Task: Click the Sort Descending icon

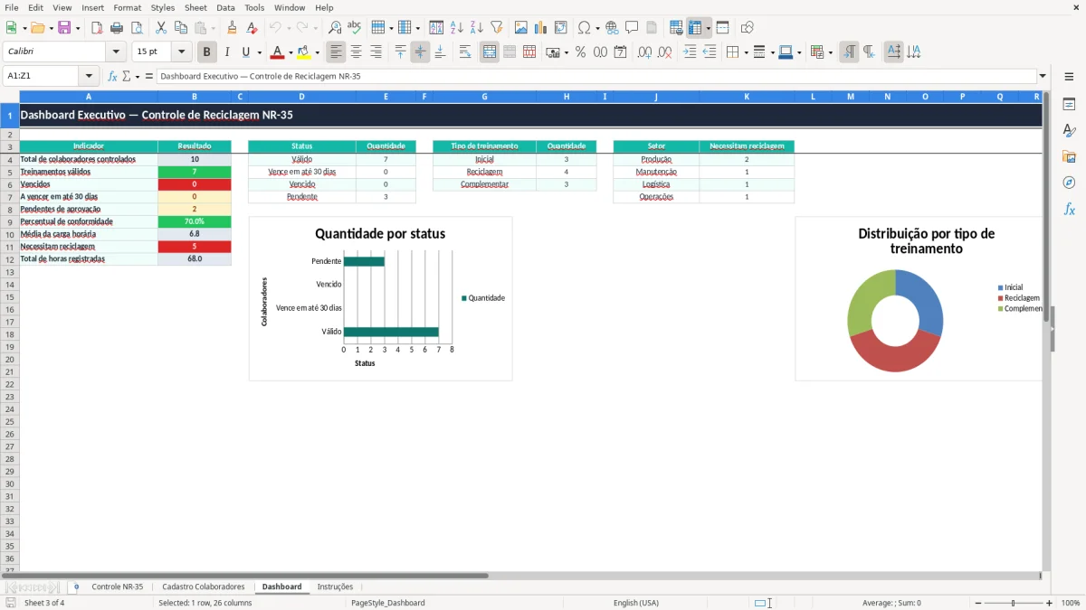Action: pyautogui.click(x=477, y=28)
